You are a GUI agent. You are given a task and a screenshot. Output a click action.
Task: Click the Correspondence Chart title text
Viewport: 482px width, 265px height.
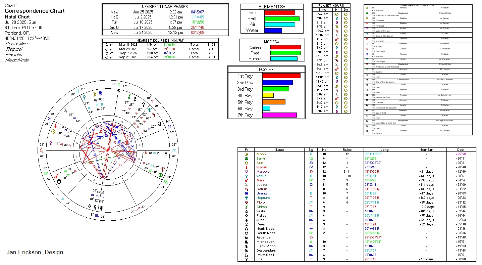(35, 11)
